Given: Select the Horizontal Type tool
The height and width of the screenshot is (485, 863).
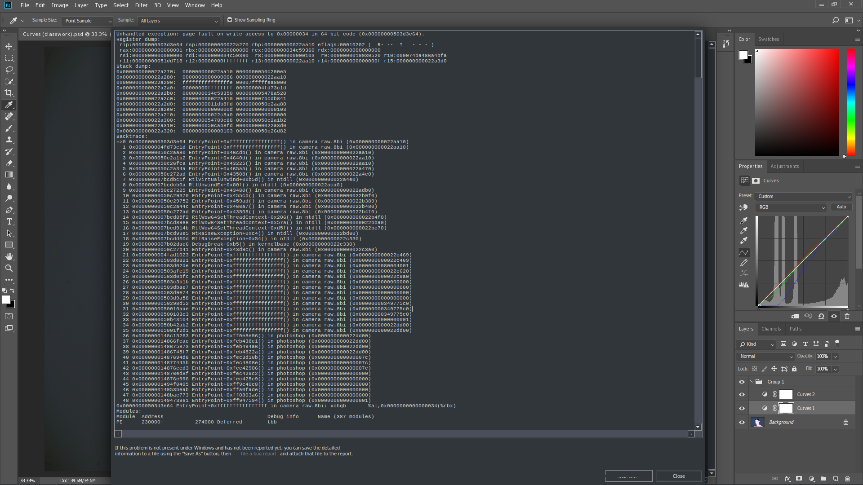Looking at the screenshot, I should point(9,221).
